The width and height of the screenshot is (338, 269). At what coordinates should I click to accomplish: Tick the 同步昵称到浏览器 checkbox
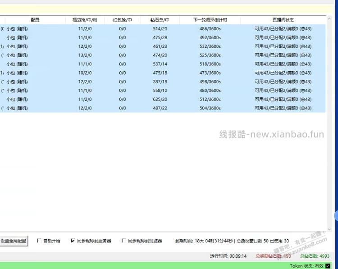(x=124, y=241)
